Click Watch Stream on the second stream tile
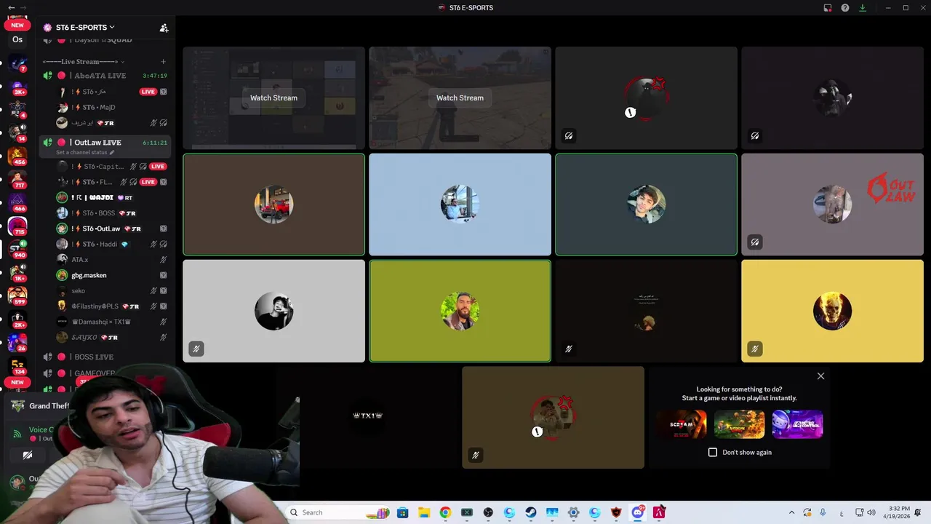This screenshot has width=931, height=524. point(460,98)
